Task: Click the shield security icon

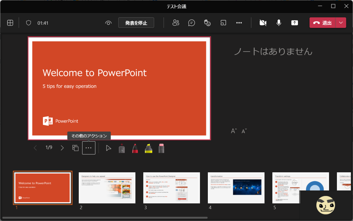Action: [29, 23]
